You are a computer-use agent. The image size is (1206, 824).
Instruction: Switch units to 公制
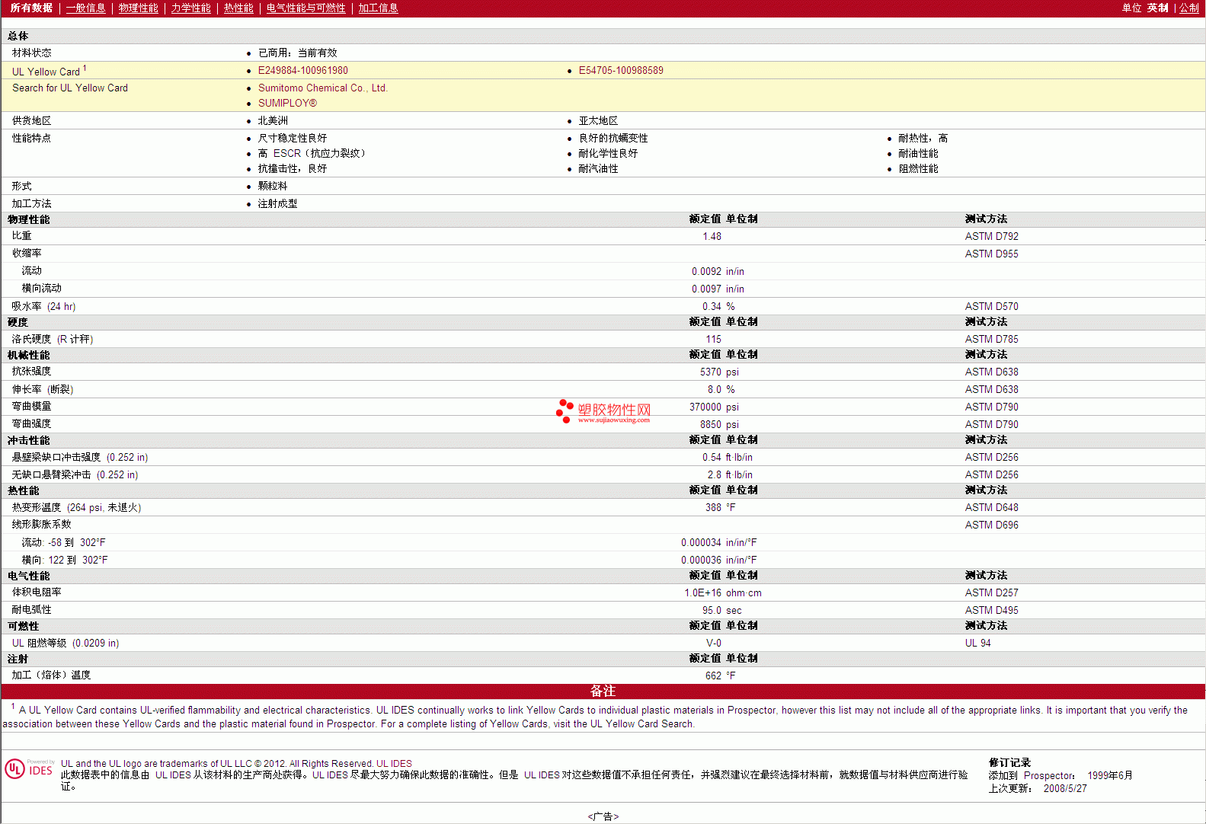[1188, 8]
